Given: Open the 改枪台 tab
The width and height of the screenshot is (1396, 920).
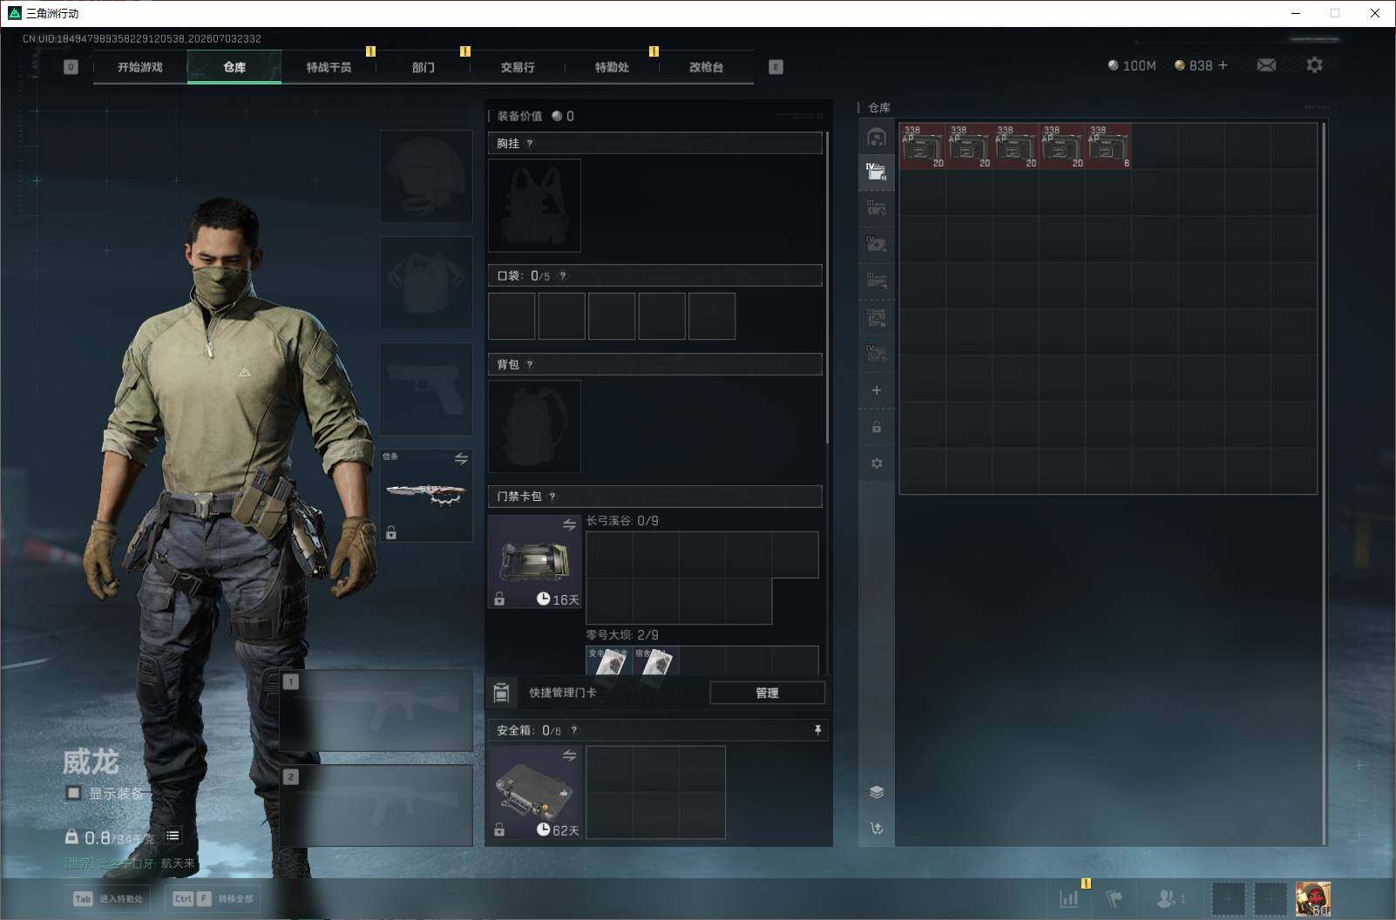Looking at the screenshot, I should click(706, 67).
